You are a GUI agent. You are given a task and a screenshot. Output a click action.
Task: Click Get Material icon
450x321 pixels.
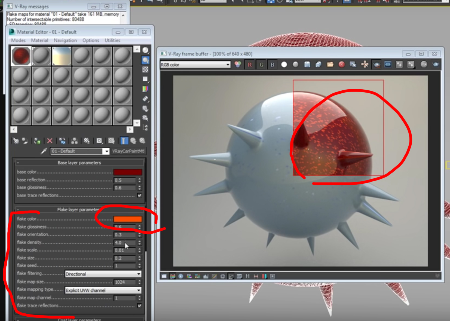click(x=16, y=141)
